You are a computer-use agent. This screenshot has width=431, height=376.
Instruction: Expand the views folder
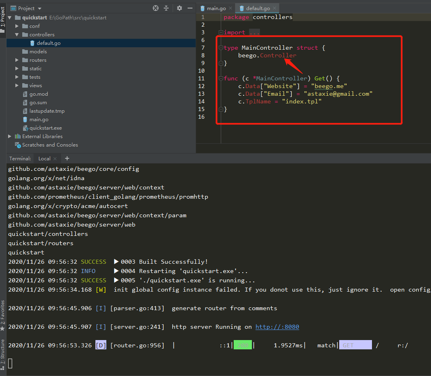click(17, 86)
